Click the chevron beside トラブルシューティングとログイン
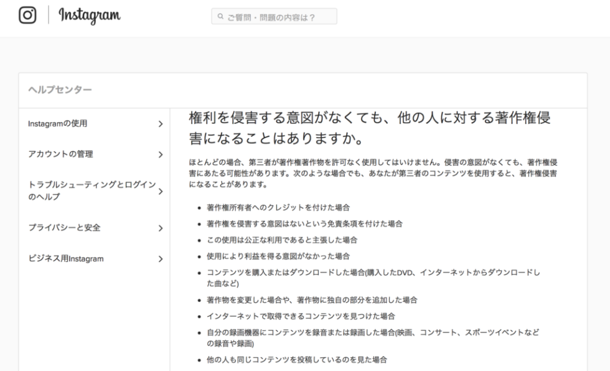Viewport: 610px width, 371px height. point(161,191)
